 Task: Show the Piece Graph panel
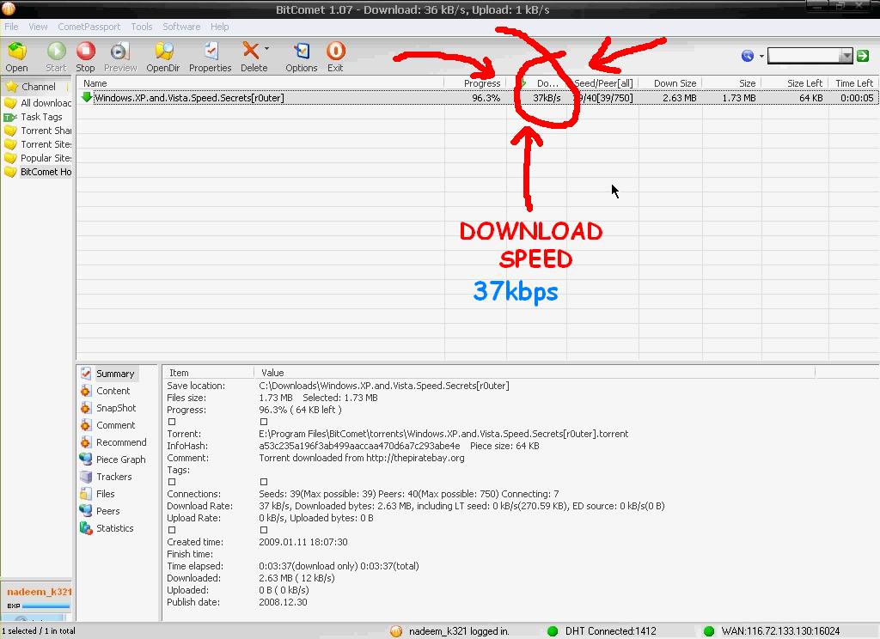(120, 459)
